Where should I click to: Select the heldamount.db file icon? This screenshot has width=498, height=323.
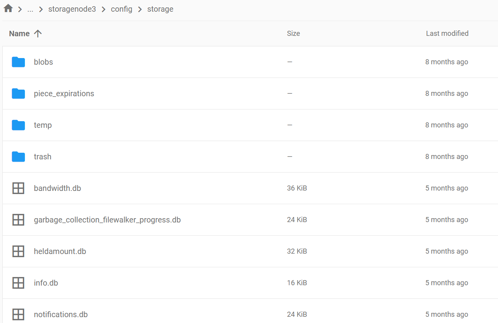point(18,251)
